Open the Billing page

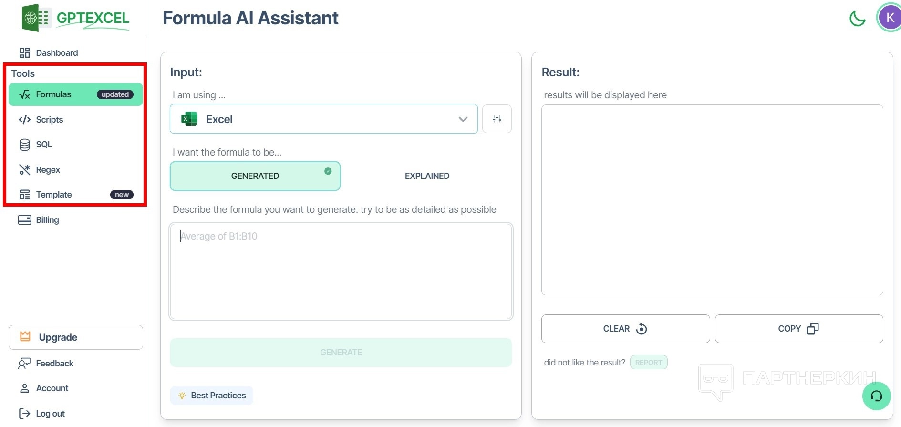tap(47, 220)
